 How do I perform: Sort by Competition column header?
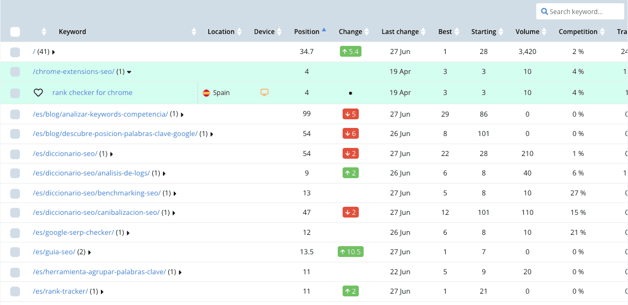click(x=578, y=32)
